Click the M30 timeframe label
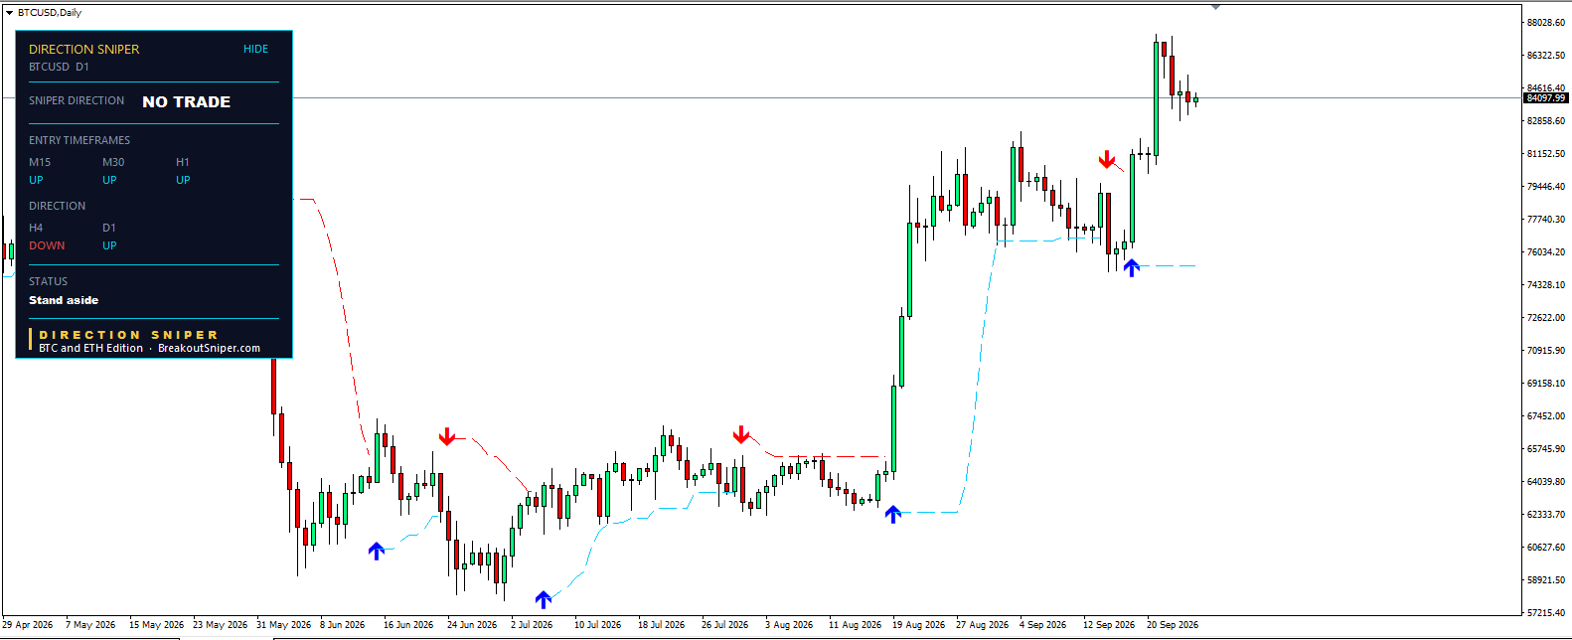The height and width of the screenshot is (640, 1572). 113,162
